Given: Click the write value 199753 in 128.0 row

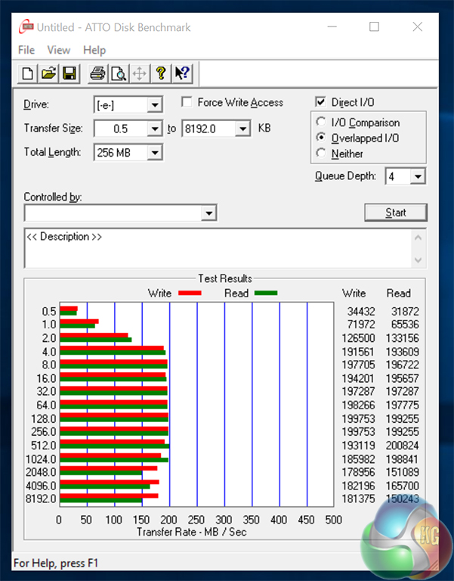Looking at the screenshot, I should point(358,418).
